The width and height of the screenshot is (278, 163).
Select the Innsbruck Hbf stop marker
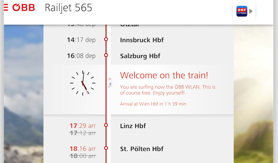click(x=106, y=39)
